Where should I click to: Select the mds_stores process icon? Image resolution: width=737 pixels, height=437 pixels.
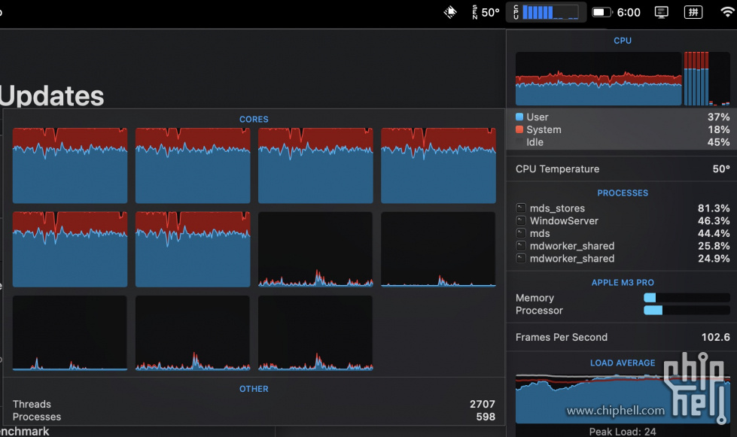tap(521, 208)
